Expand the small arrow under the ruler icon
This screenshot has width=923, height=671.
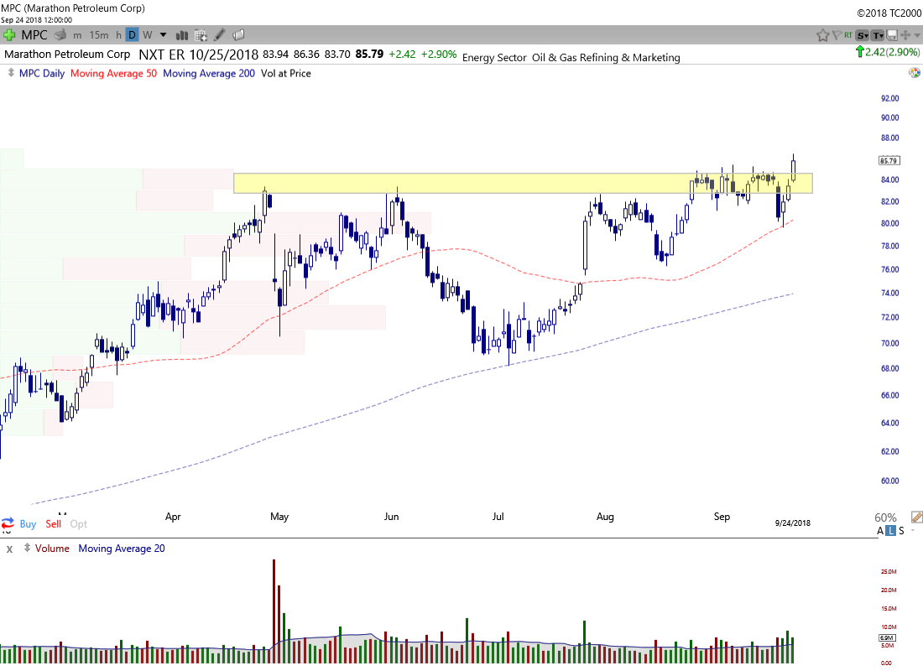(914, 530)
